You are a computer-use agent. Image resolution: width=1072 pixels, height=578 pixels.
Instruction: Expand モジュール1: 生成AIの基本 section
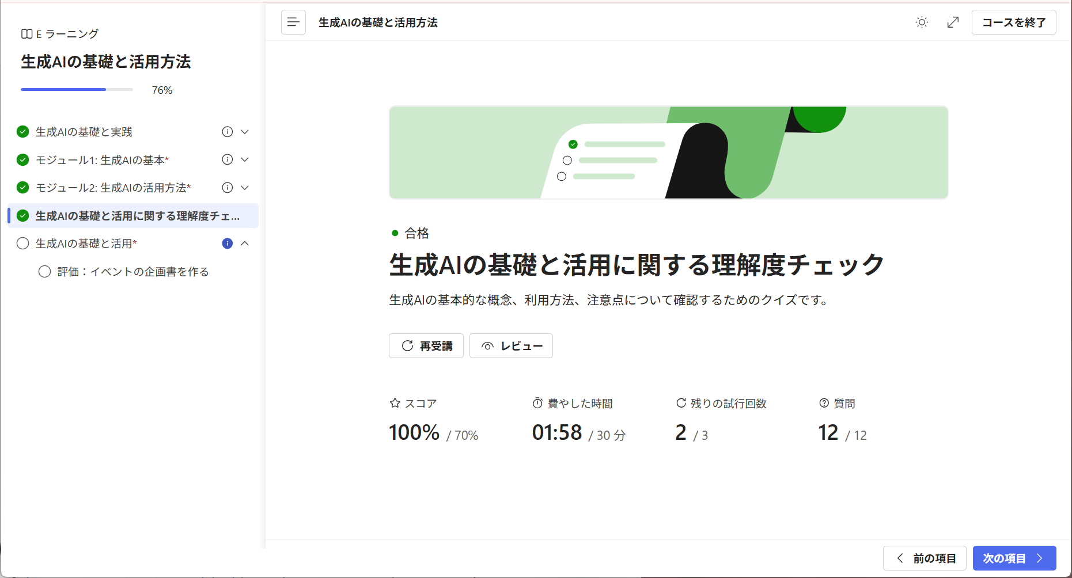pos(245,159)
